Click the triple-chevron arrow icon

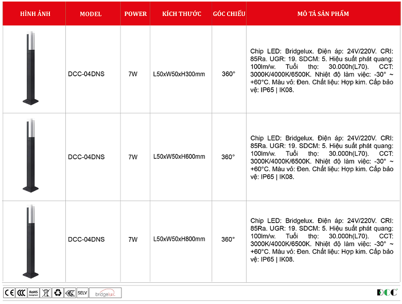coord(70,293)
